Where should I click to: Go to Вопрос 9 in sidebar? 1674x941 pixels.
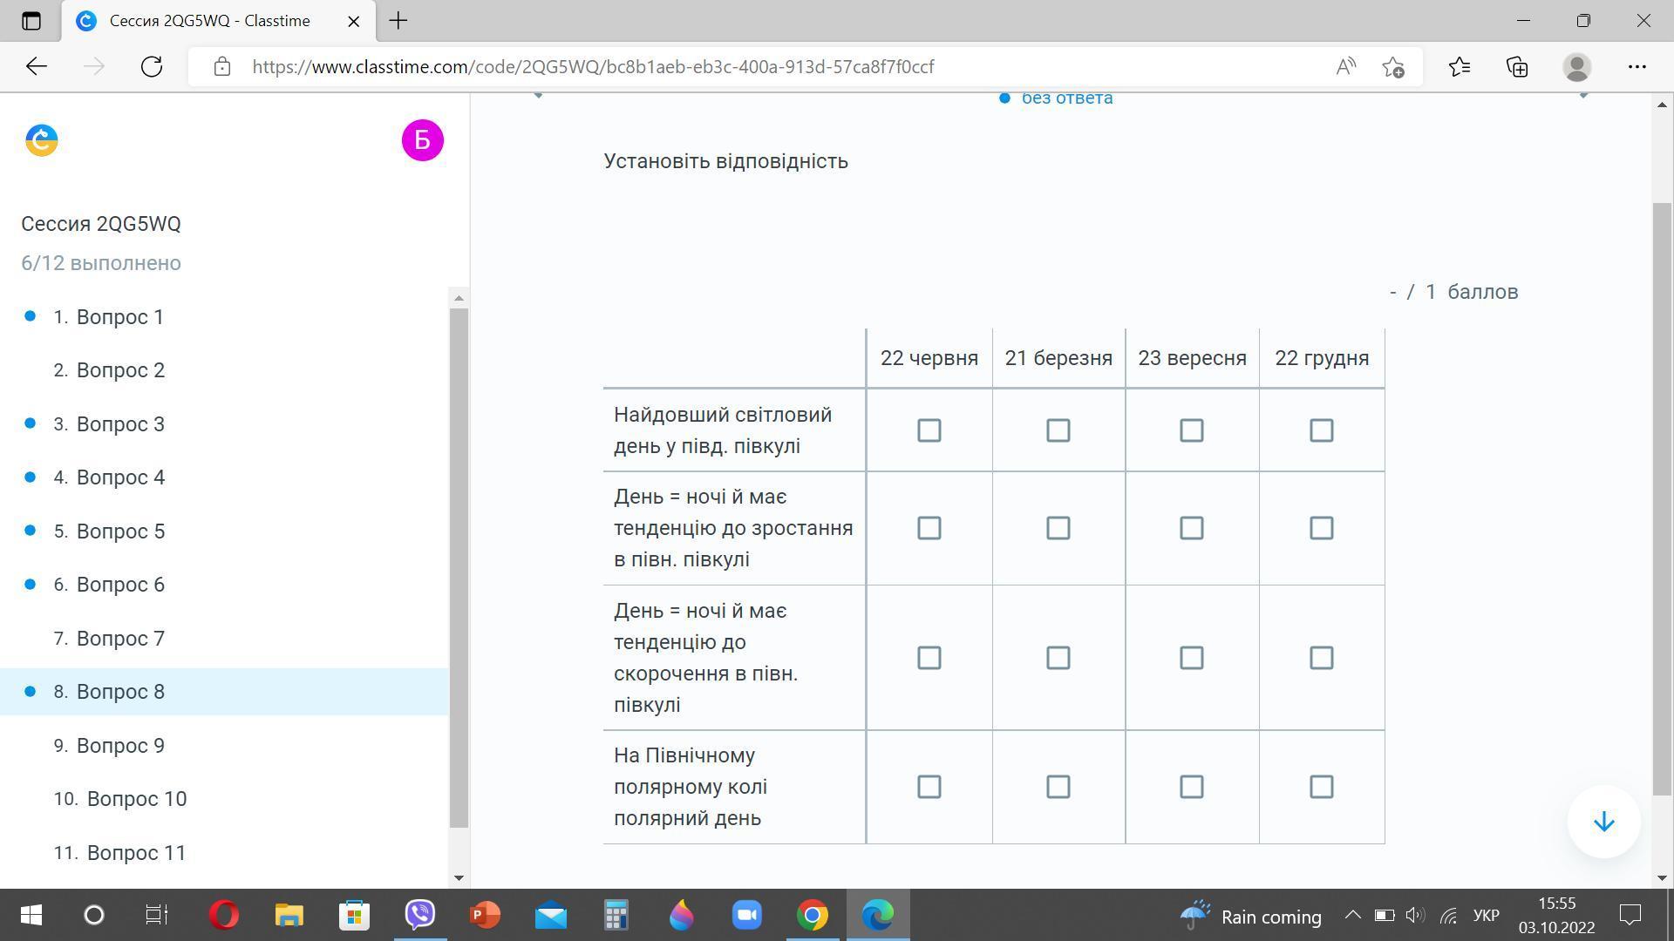coord(120,746)
